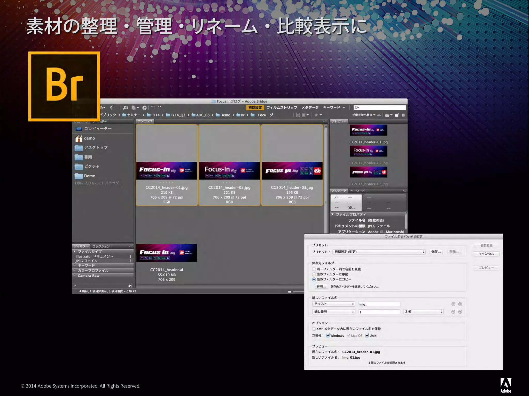Image resolution: width=529 pixels, height=396 pixels.
Task: Switch to the メタデータ workspace
Action: (x=310, y=108)
